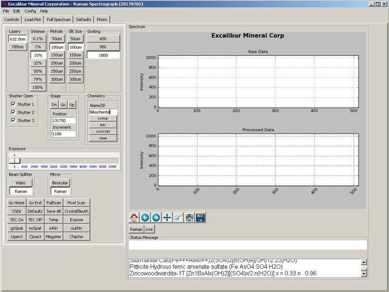This screenshot has height=292, width=389.
Task: Set laser intensity to 50%
Action: 38,71
